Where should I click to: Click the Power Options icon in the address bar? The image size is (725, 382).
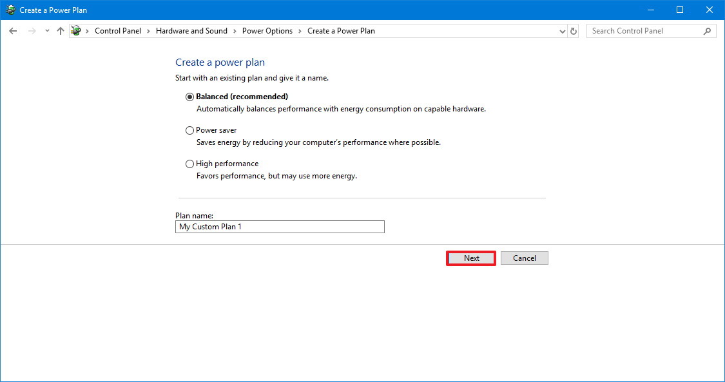(75, 30)
